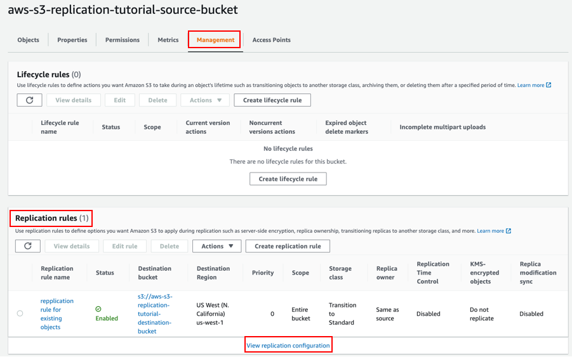572x357 pixels.
Task: Click Create replication rule button
Action: click(288, 246)
